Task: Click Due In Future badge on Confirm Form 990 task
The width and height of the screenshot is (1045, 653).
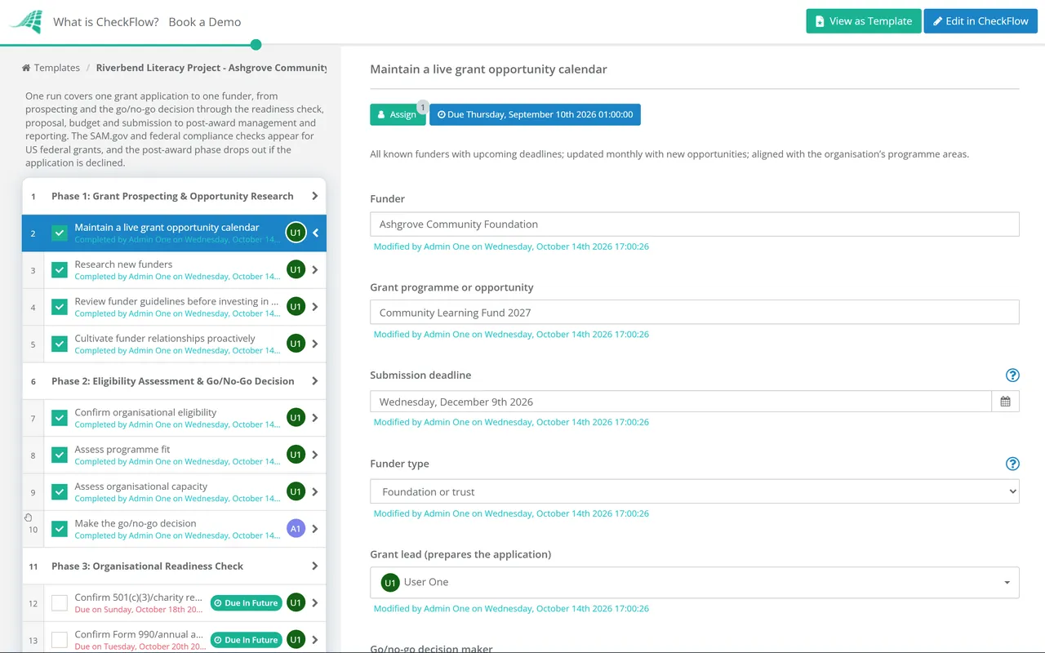Action: [246, 640]
